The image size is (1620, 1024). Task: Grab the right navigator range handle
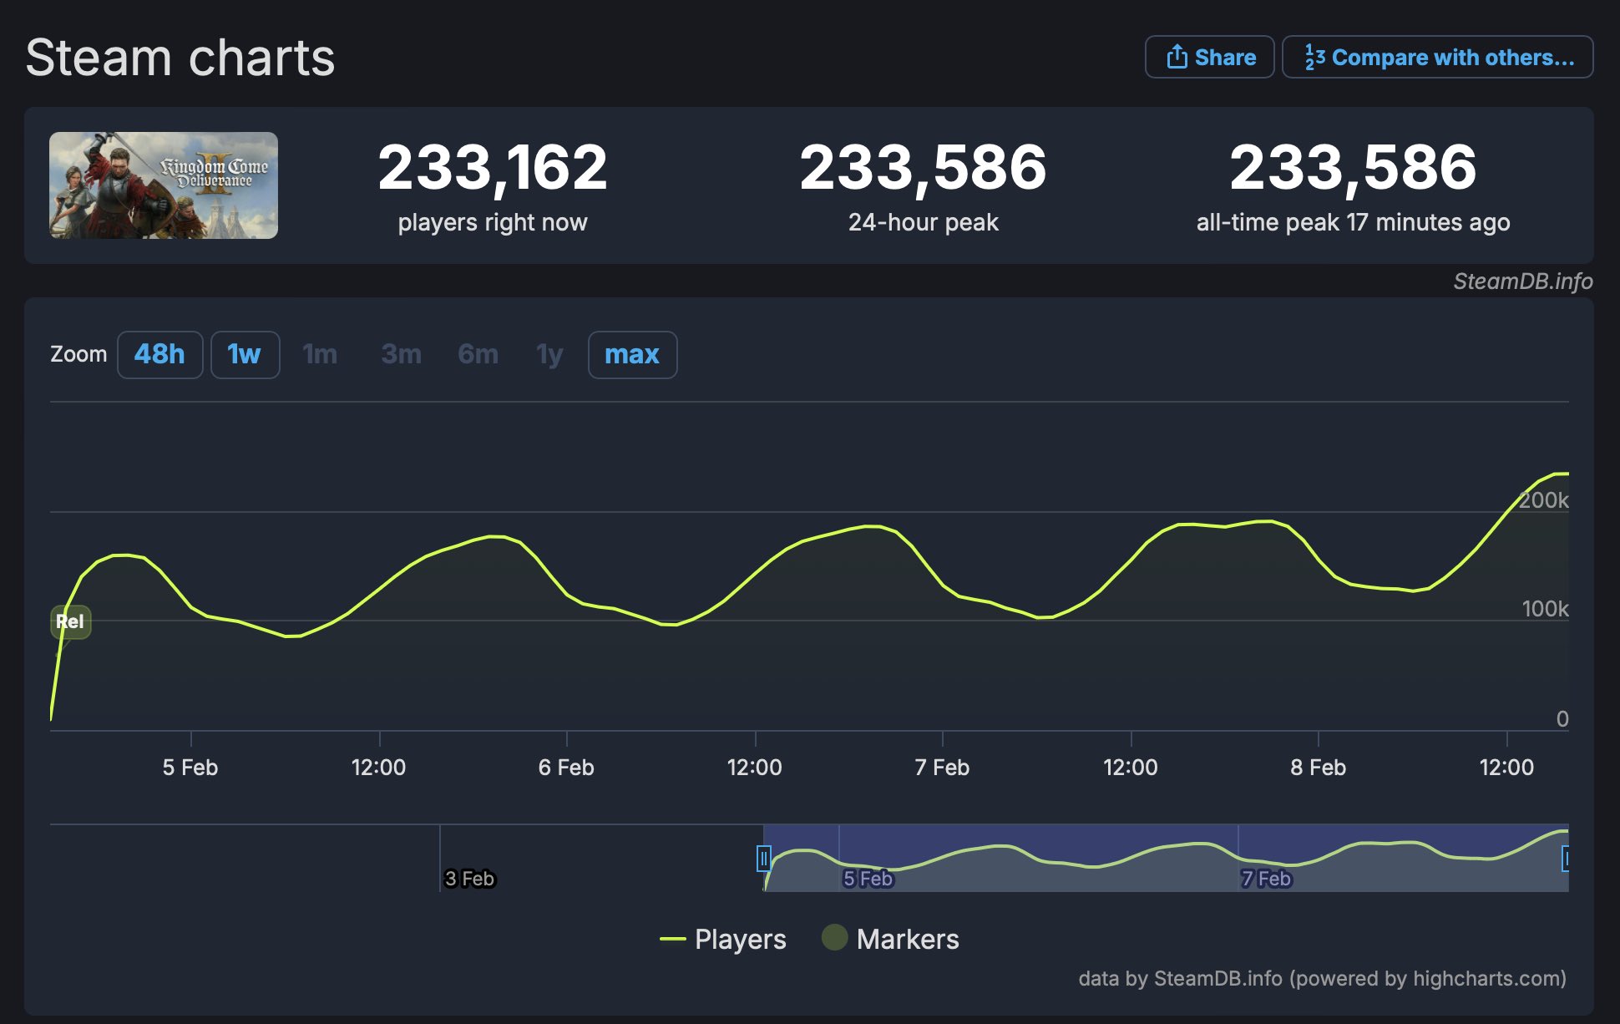point(1566,858)
